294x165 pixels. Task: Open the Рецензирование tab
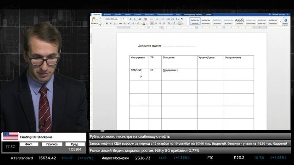pyautogui.click(x=165, y=14)
